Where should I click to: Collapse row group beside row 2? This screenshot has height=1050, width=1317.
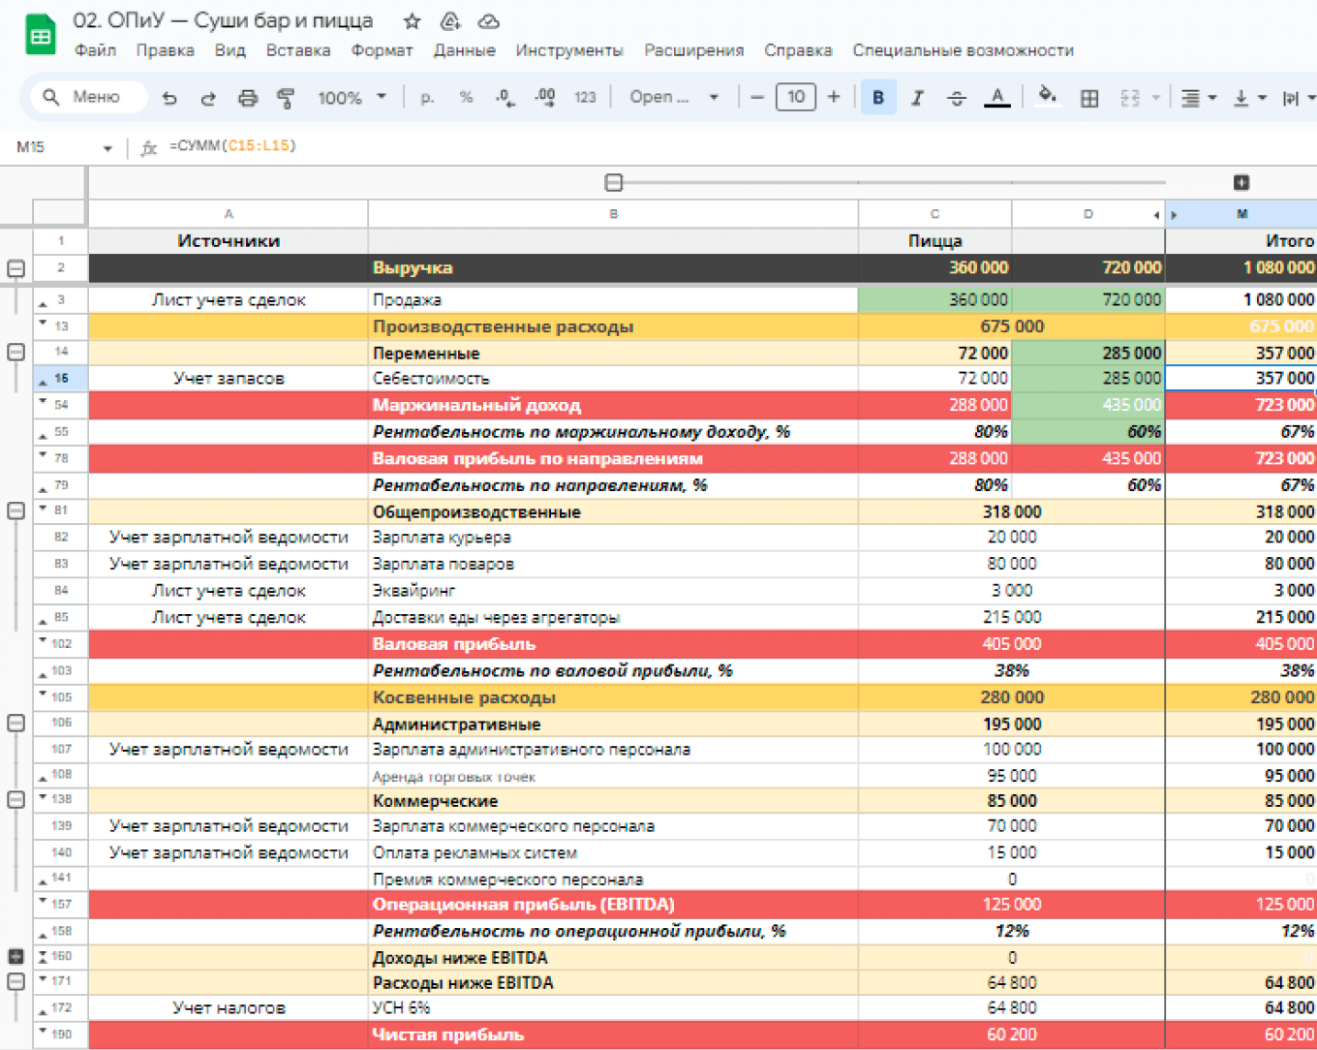click(16, 268)
